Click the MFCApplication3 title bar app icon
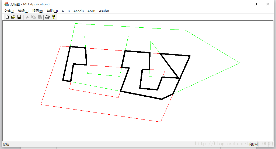This screenshot has height=149, width=276. (6, 4)
